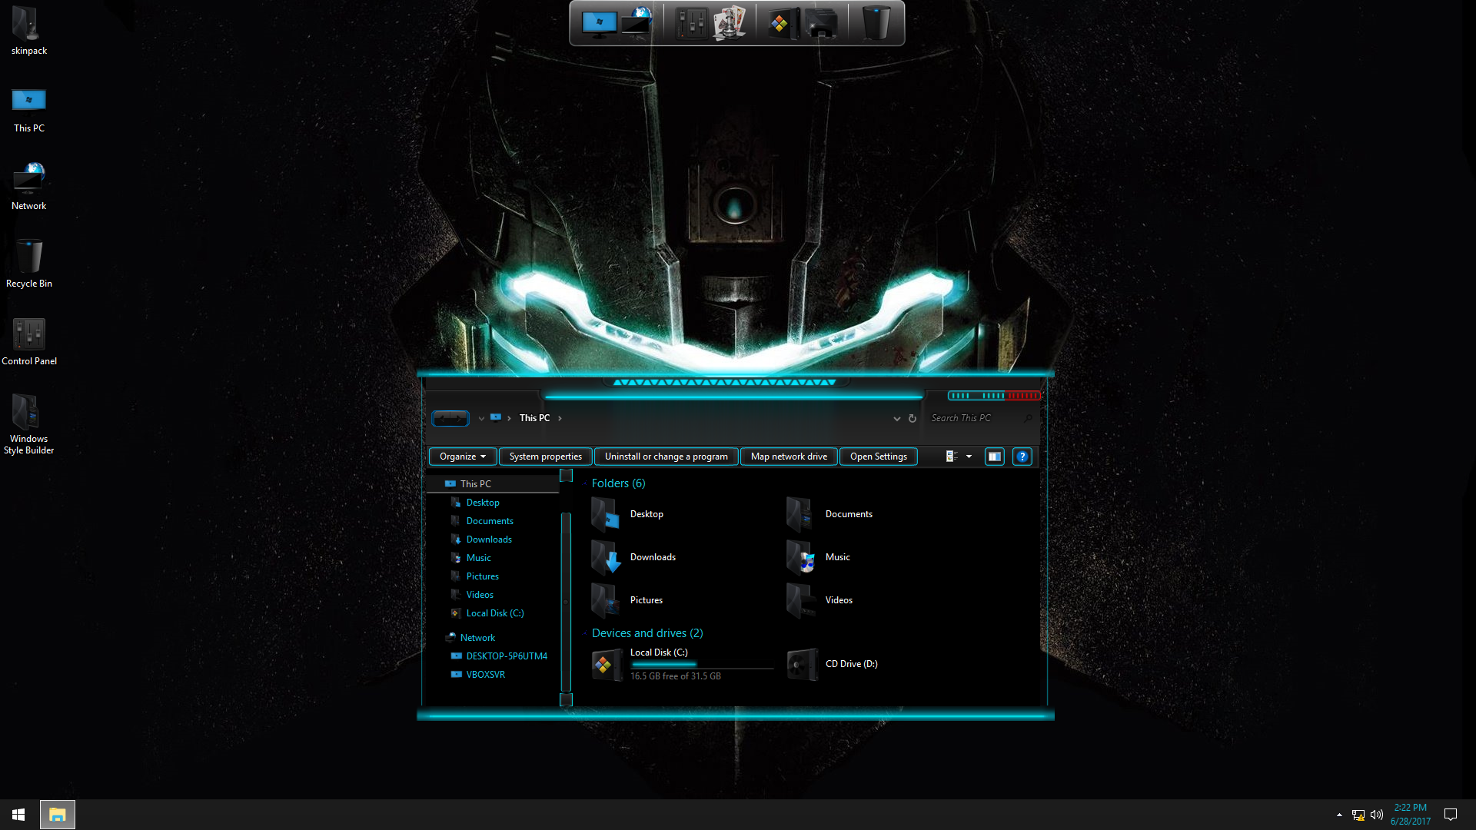Click the File Explorer taskbar icon
The width and height of the screenshot is (1476, 830).
(58, 814)
